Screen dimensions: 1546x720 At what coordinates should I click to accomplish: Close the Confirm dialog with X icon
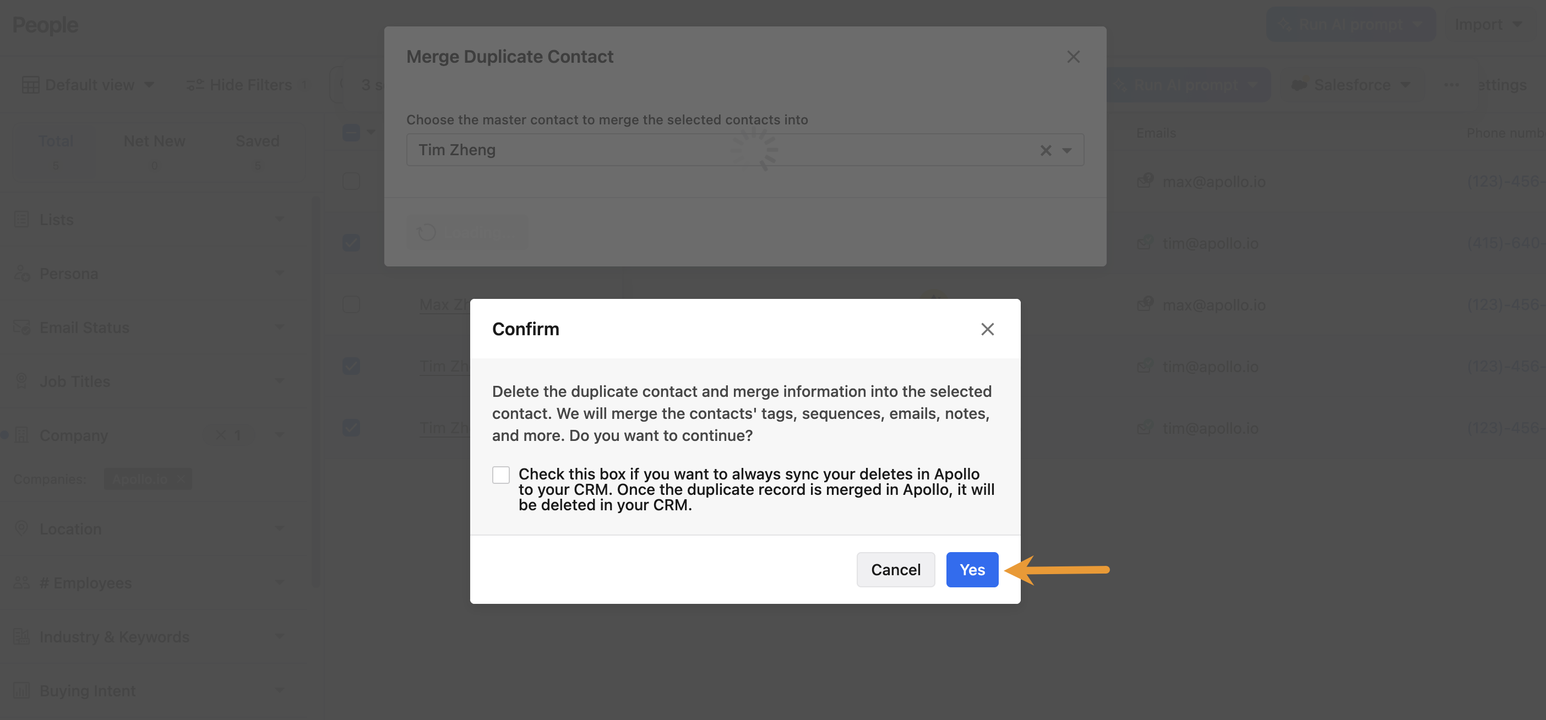pos(987,329)
